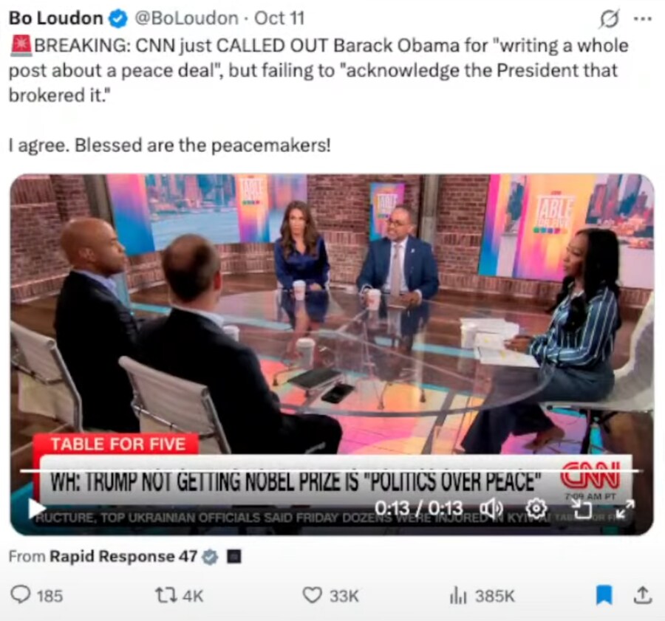Click the share upload icon

[643, 594]
